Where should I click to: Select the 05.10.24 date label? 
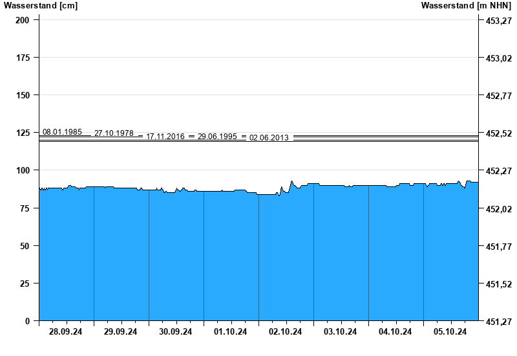450,332
